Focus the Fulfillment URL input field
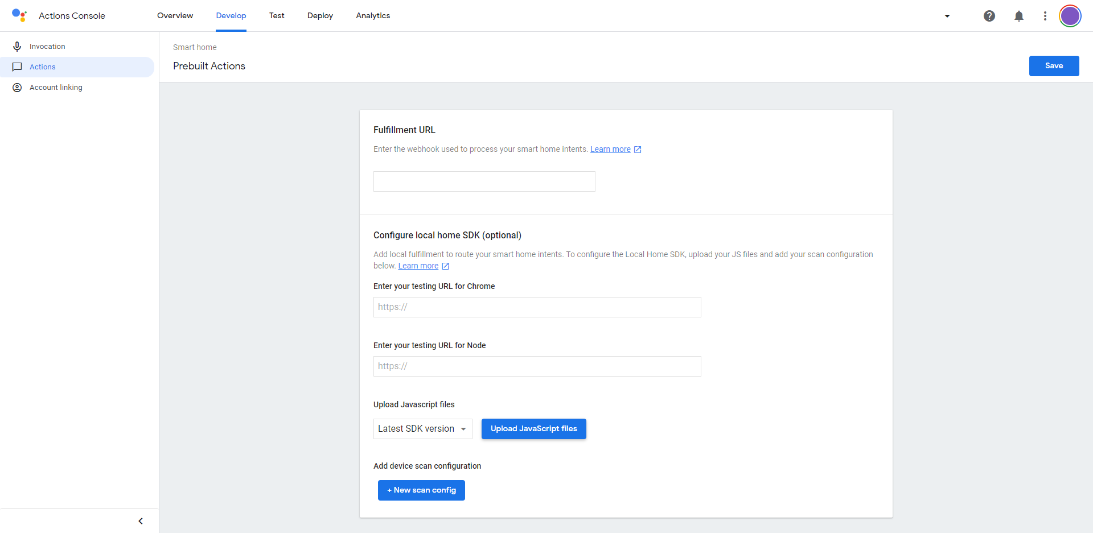Viewport: 1093px width, 533px height. 484,181
